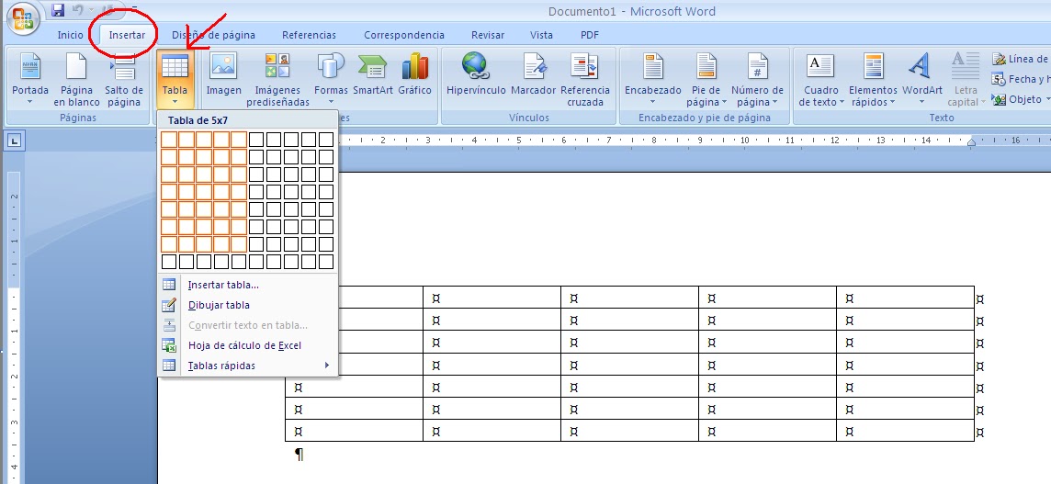Undo via the quick access toolbar
Viewport: 1051px width, 484px height.
coord(77,10)
